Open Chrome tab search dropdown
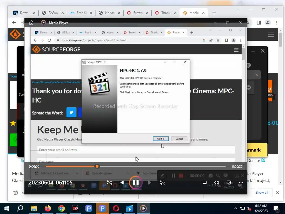Screen dimensions: 285x214 pyautogui.click(x=238, y=10)
